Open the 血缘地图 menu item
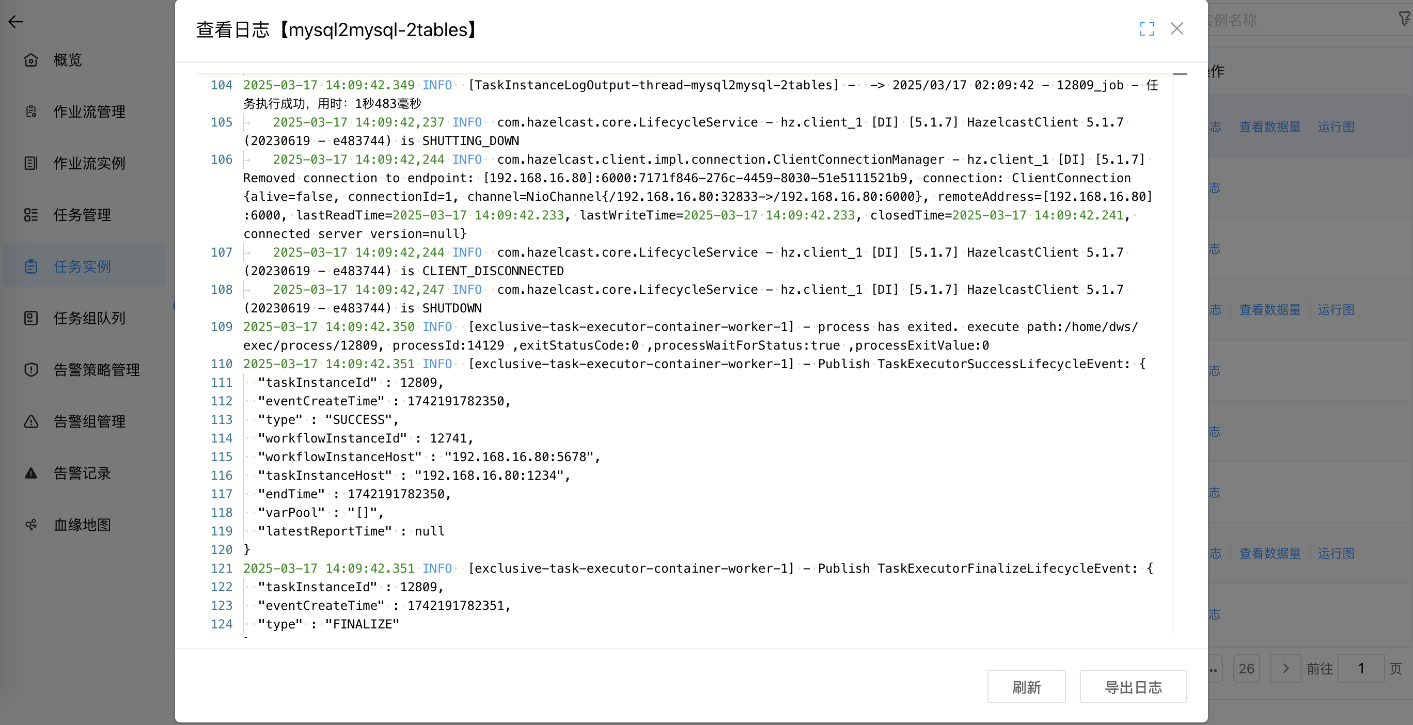This screenshot has width=1413, height=725. pos(82,525)
